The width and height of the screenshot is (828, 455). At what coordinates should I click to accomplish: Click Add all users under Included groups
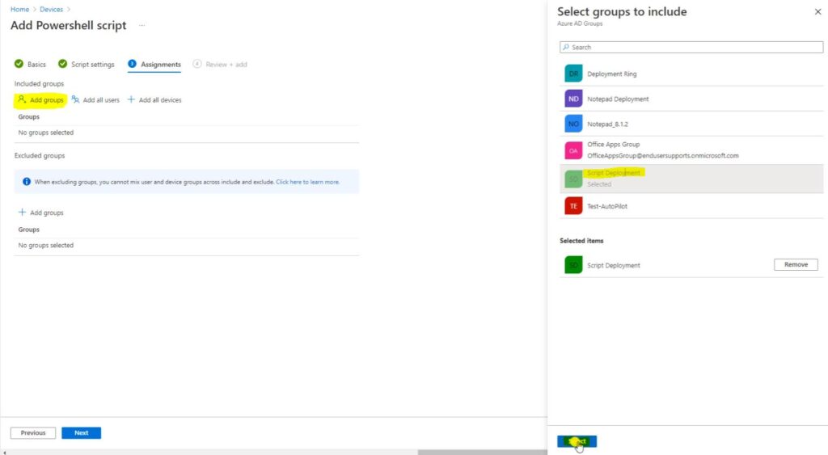(95, 100)
